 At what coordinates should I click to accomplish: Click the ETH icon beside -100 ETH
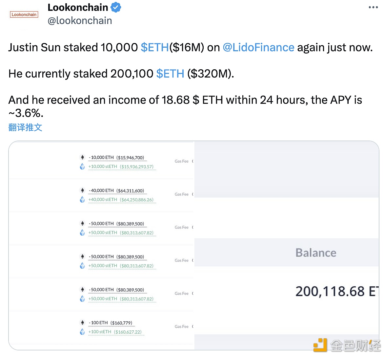pos(82,323)
